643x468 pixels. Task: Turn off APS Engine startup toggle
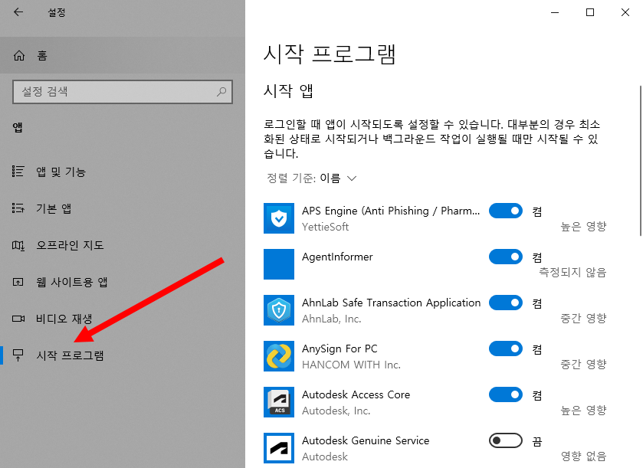coord(506,211)
